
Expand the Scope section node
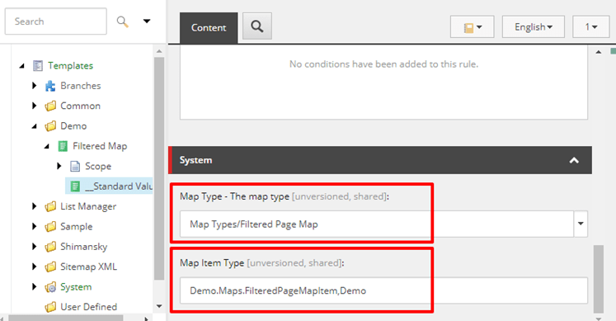tap(59, 166)
